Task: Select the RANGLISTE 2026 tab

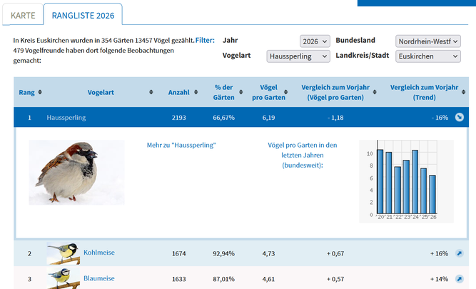Action: pos(82,15)
